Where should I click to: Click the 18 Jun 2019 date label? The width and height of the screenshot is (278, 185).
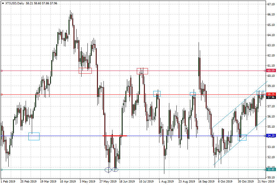tap(127, 182)
